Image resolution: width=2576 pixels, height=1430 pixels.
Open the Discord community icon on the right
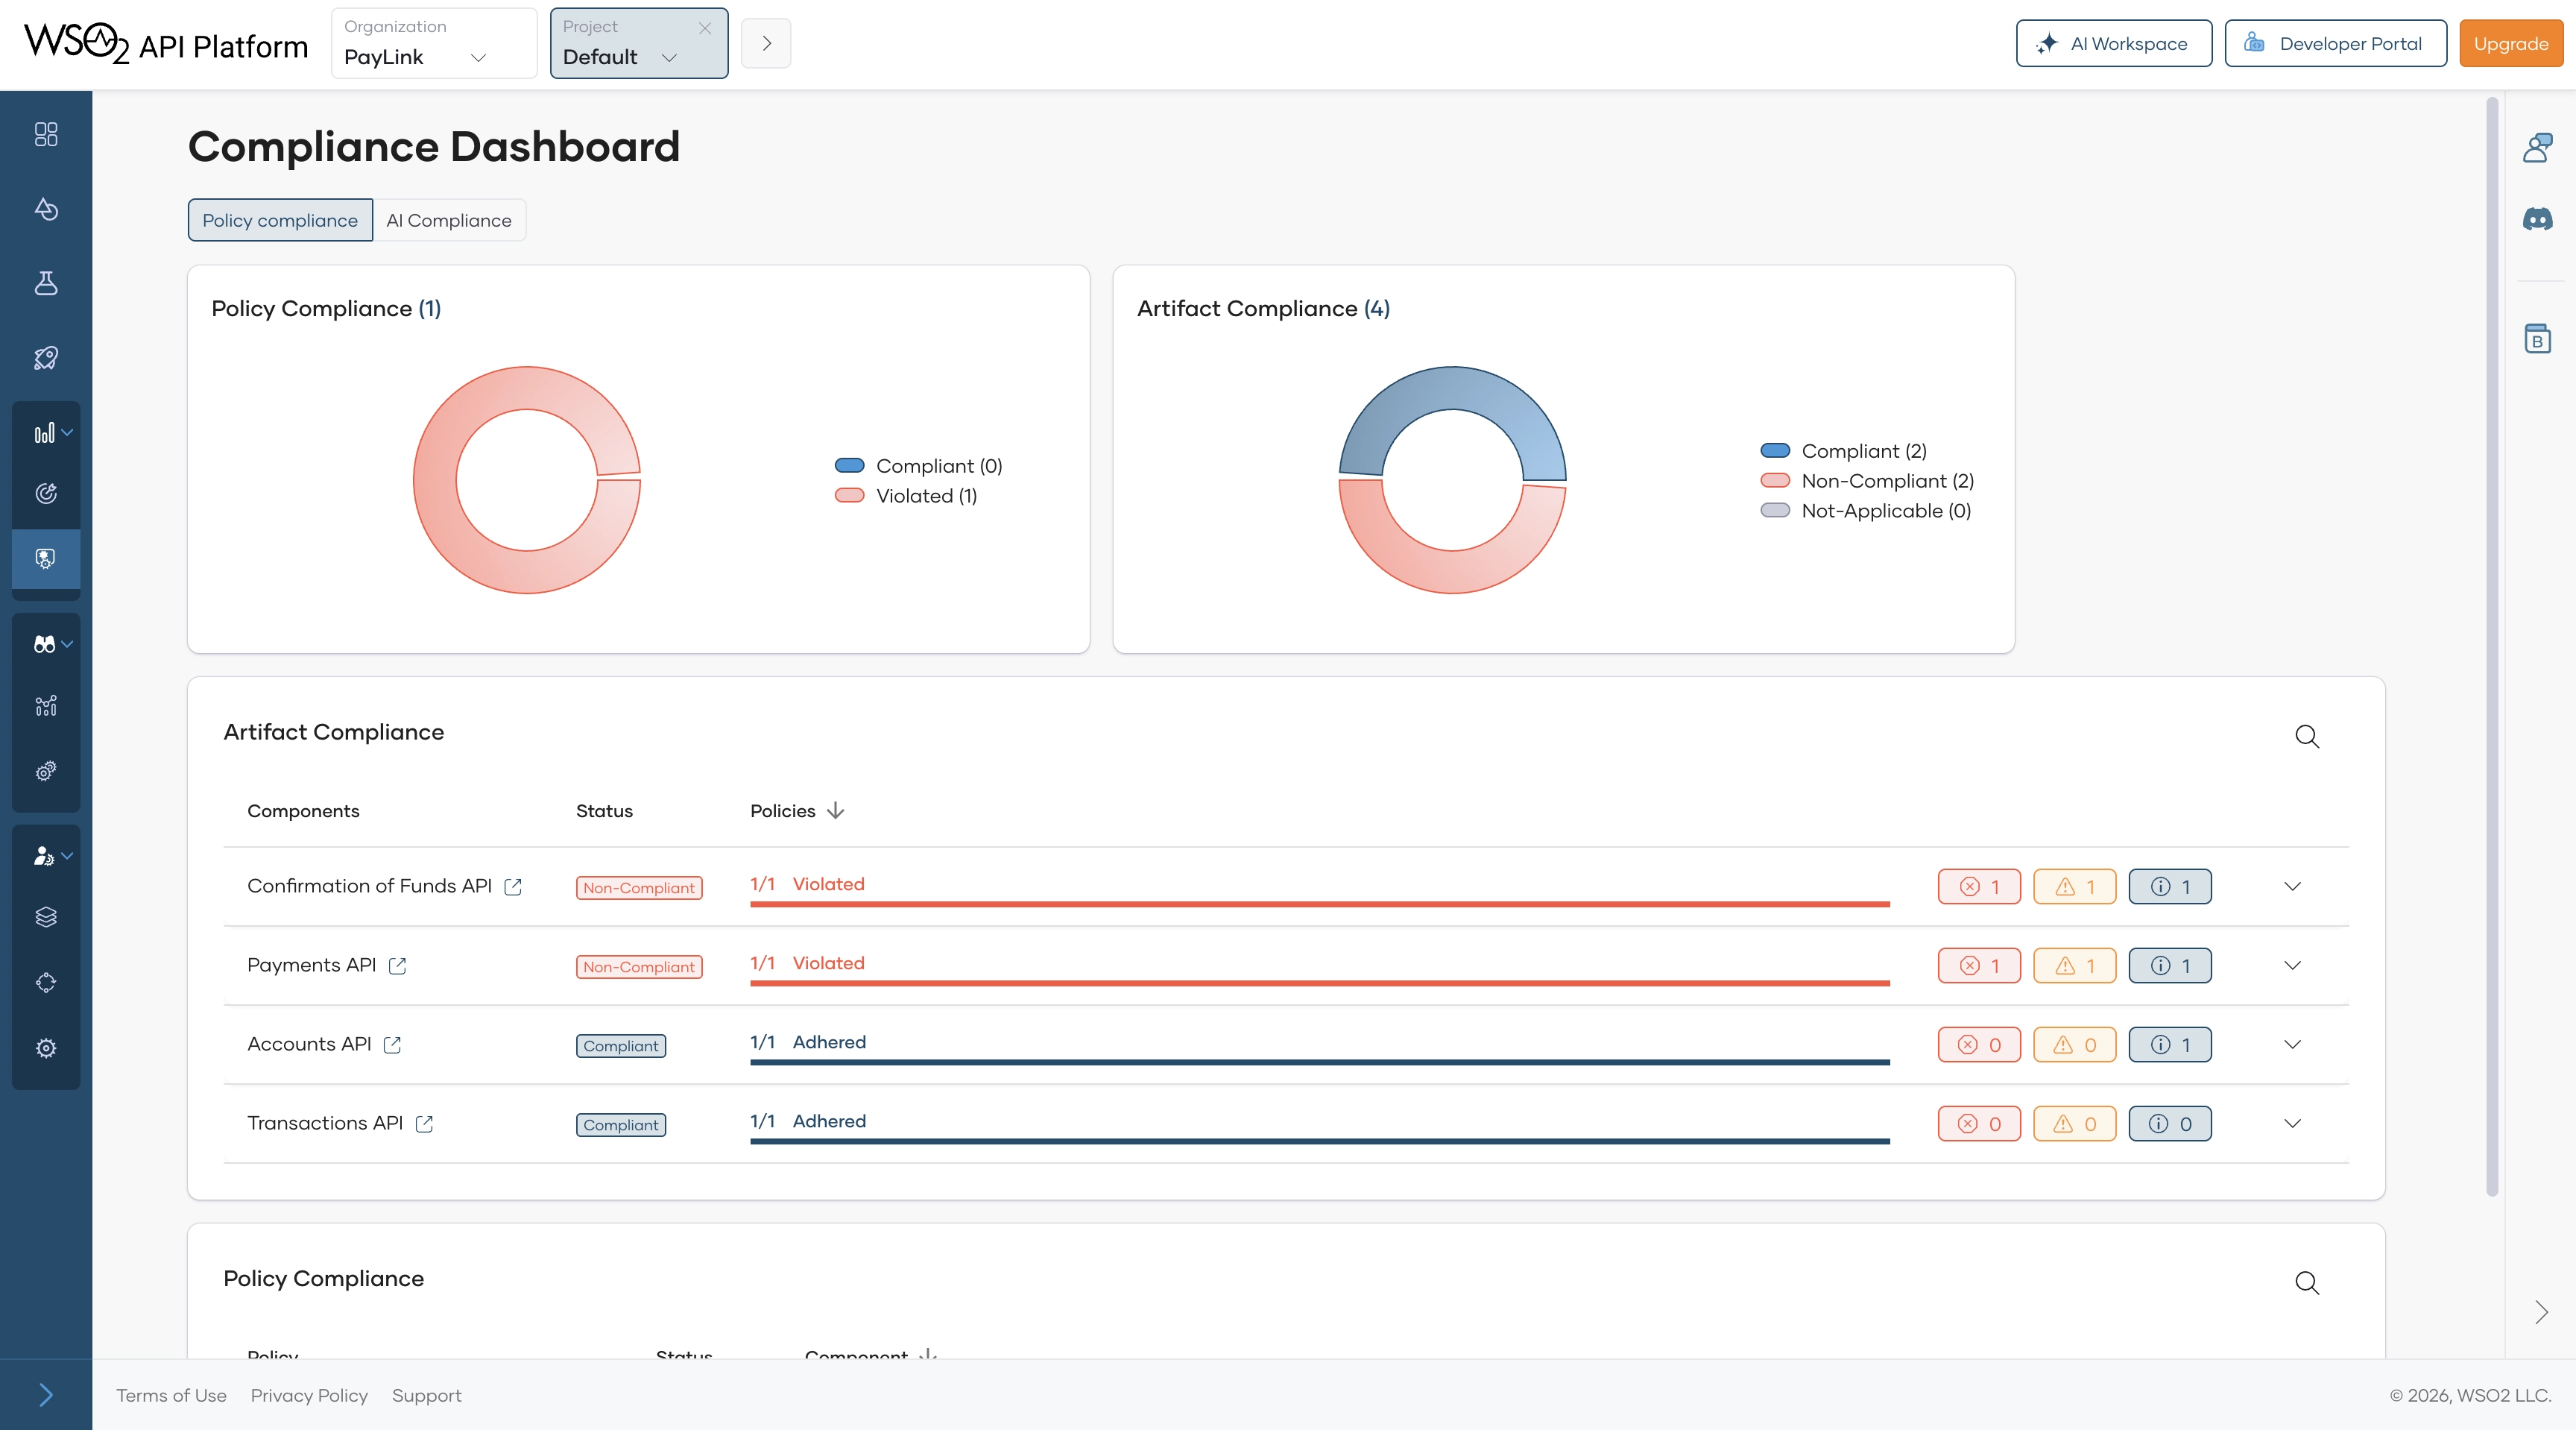click(x=2539, y=219)
